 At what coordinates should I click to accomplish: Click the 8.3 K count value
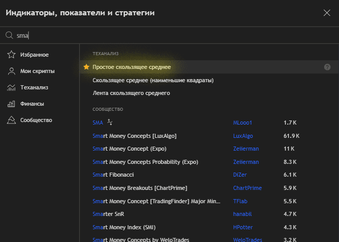290,162
